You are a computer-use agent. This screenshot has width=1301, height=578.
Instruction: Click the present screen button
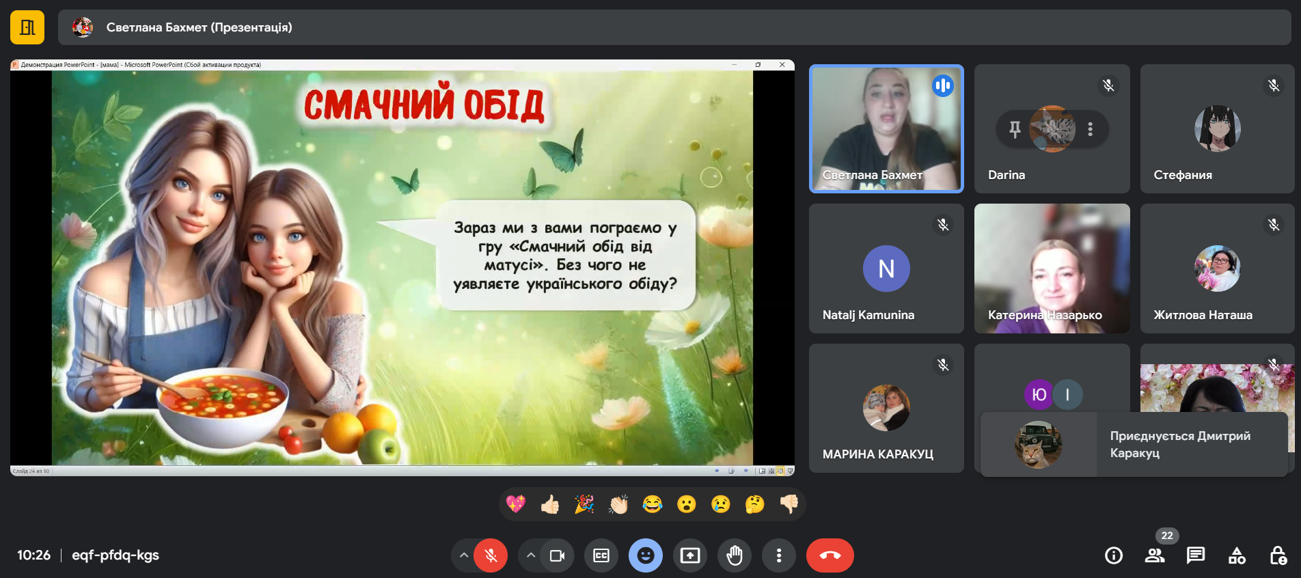click(690, 555)
